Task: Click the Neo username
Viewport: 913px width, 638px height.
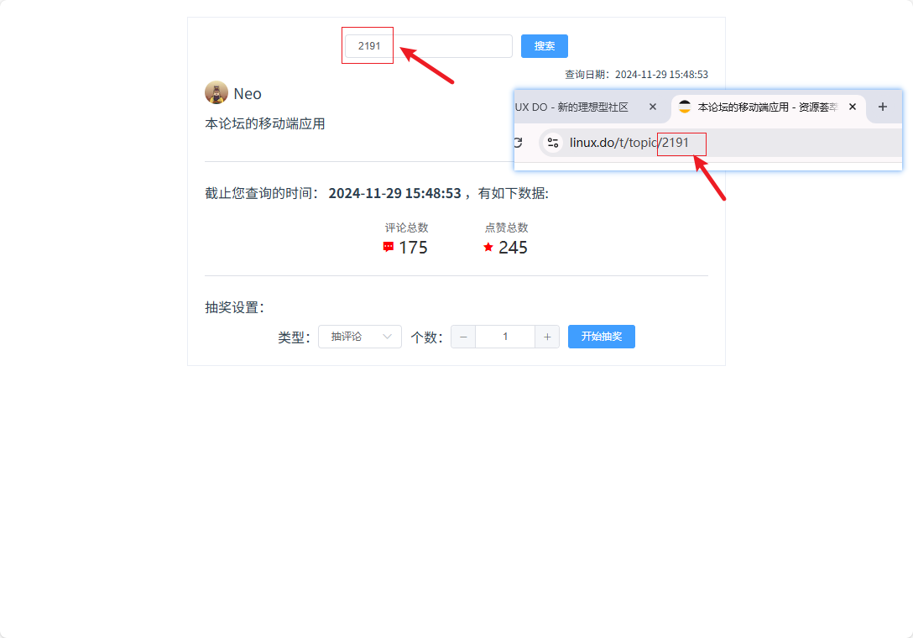Action: click(248, 94)
